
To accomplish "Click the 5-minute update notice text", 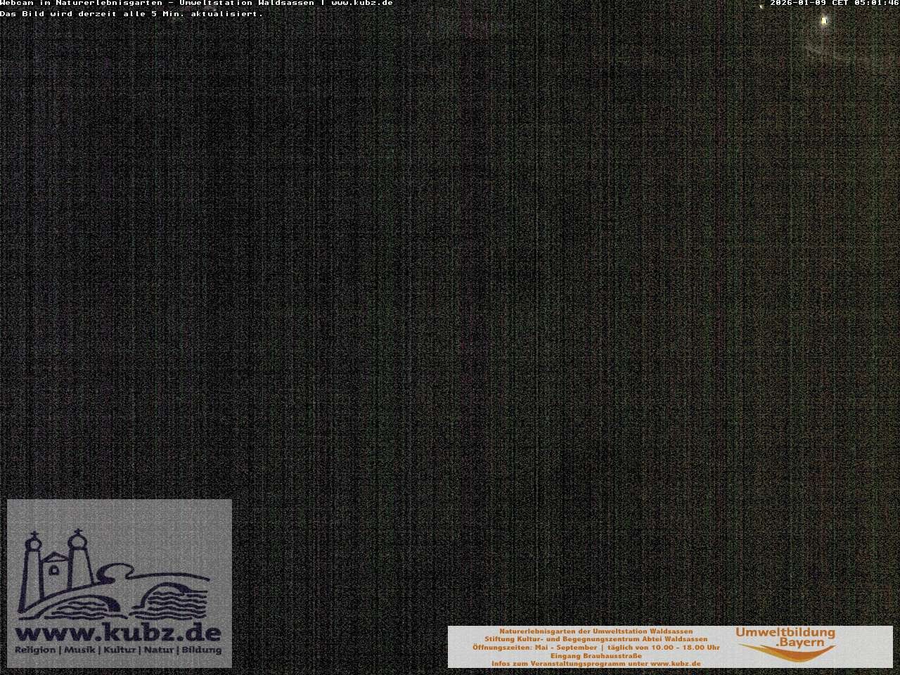I will pos(131,14).
